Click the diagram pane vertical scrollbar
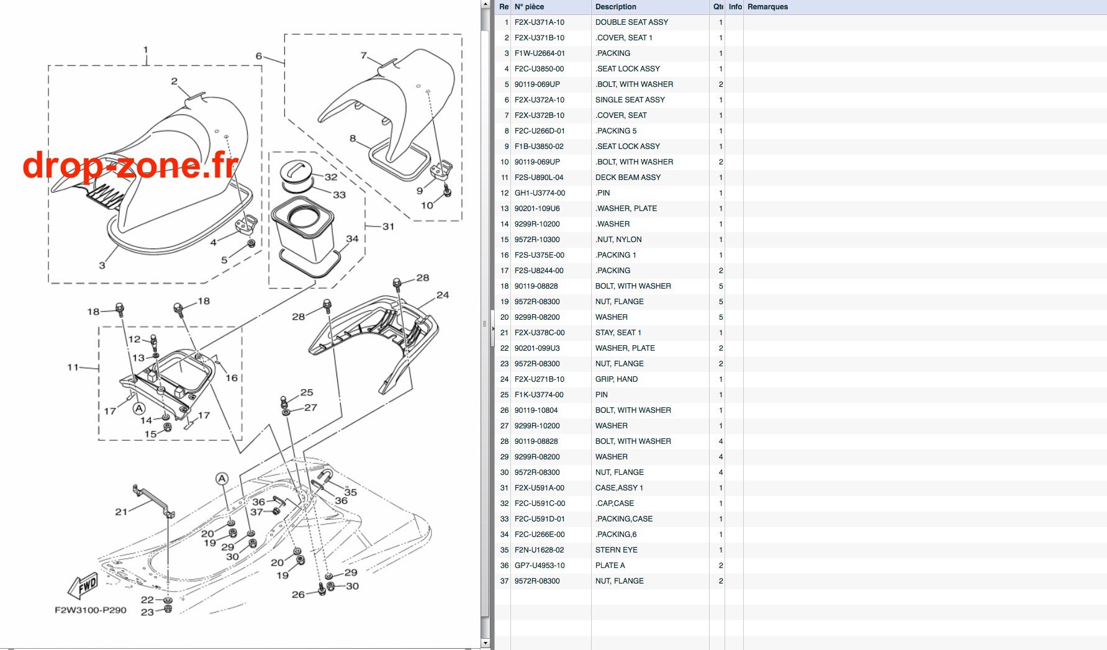 tap(485, 323)
